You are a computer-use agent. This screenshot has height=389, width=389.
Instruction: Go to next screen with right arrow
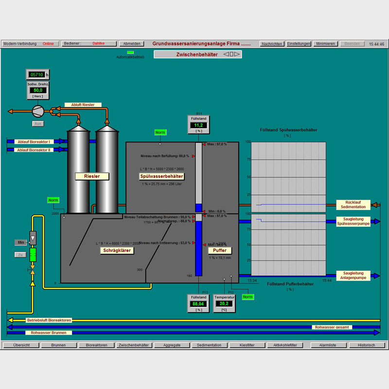pyautogui.click(x=237, y=54)
